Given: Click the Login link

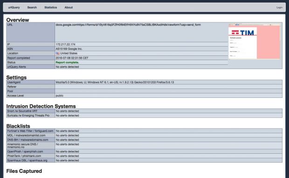Looking at the screenshot, I should (x=279, y=7).
